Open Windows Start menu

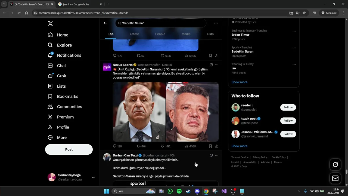[x=106, y=191]
